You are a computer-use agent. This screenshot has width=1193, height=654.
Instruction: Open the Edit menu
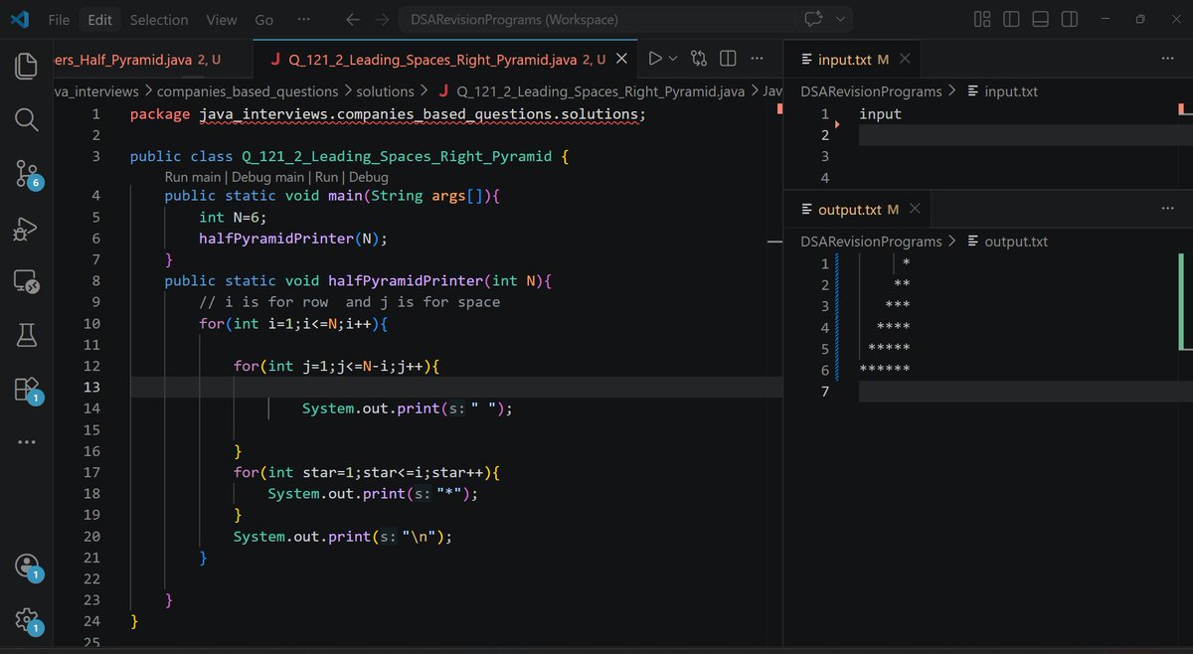tap(99, 19)
